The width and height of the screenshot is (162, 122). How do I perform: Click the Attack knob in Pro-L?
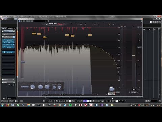pos(40,87)
